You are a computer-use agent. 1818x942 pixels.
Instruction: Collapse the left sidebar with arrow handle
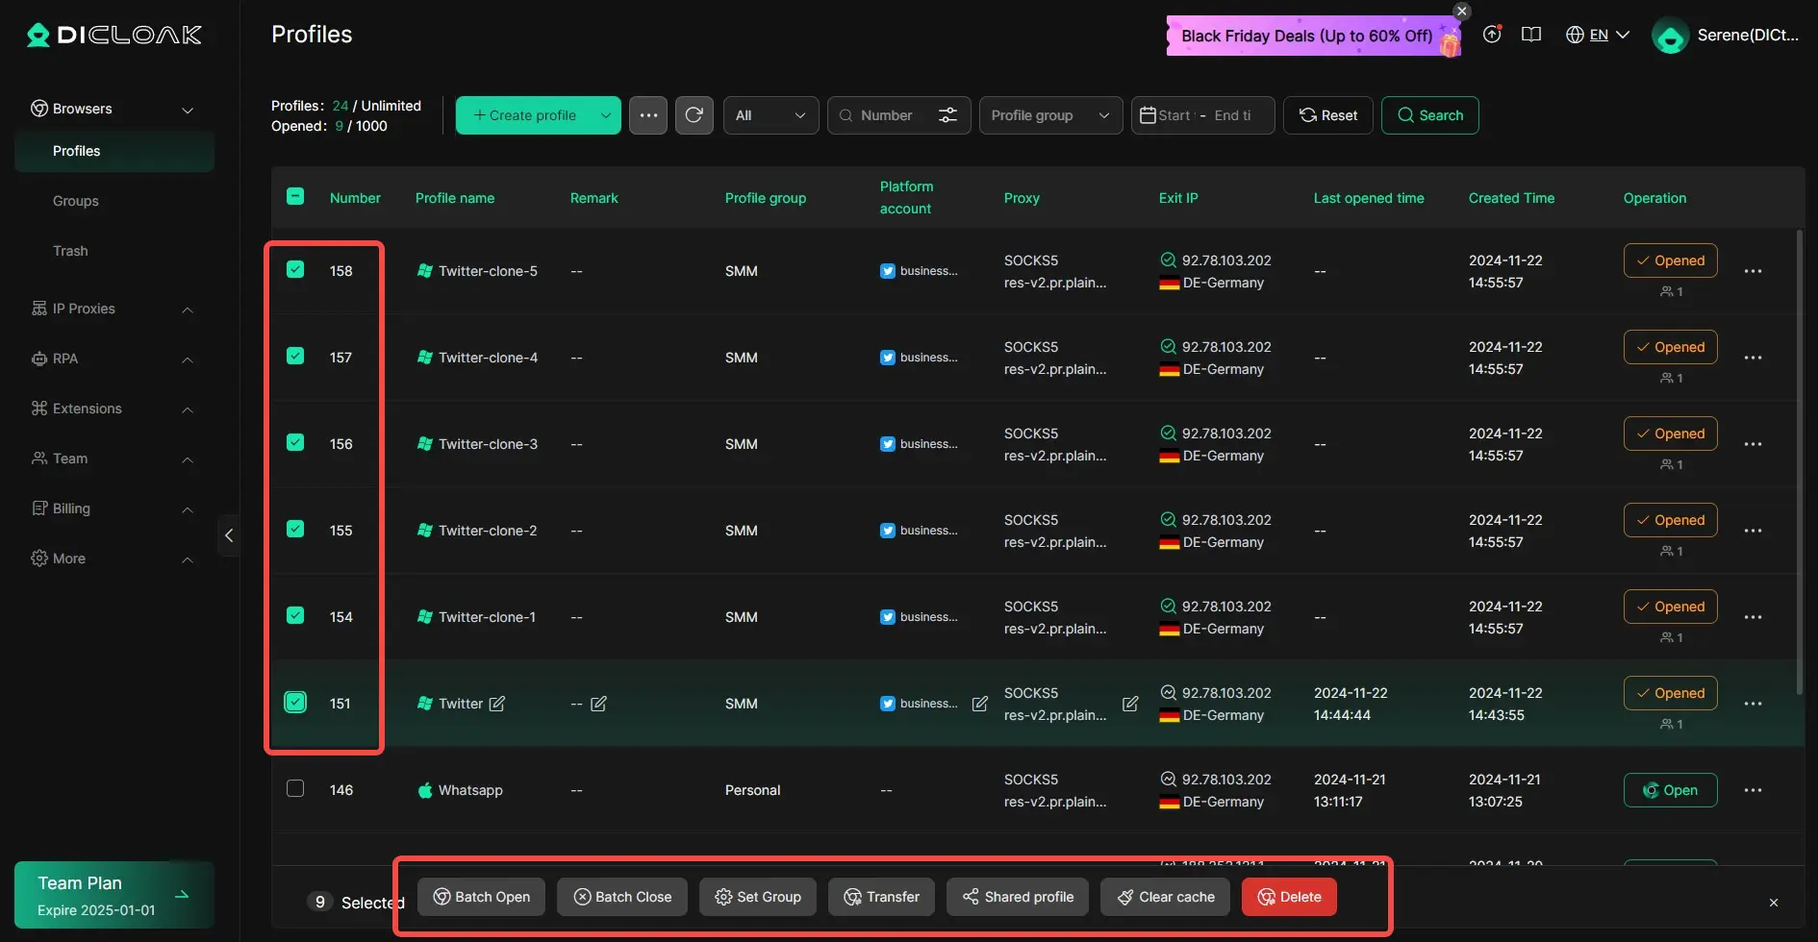(x=229, y=535)
